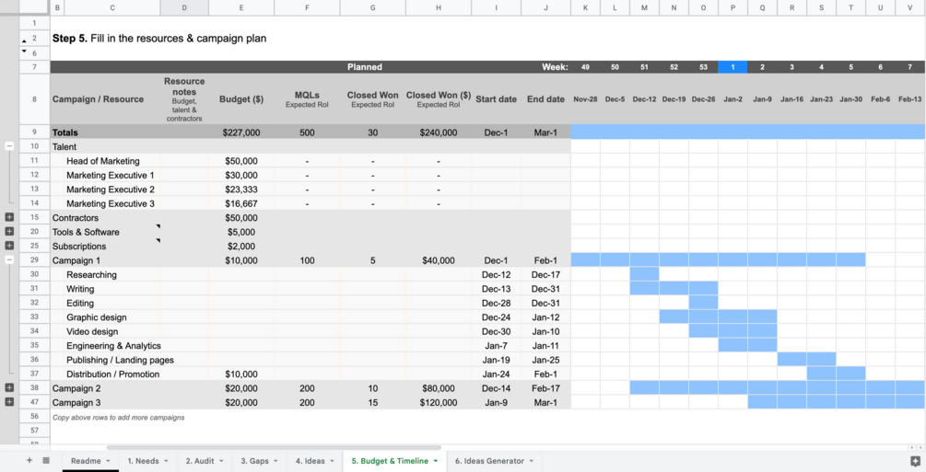Screen dimensions: 926x472
Task: Expand the Campaign 3 row group
Action: point(9,402)
